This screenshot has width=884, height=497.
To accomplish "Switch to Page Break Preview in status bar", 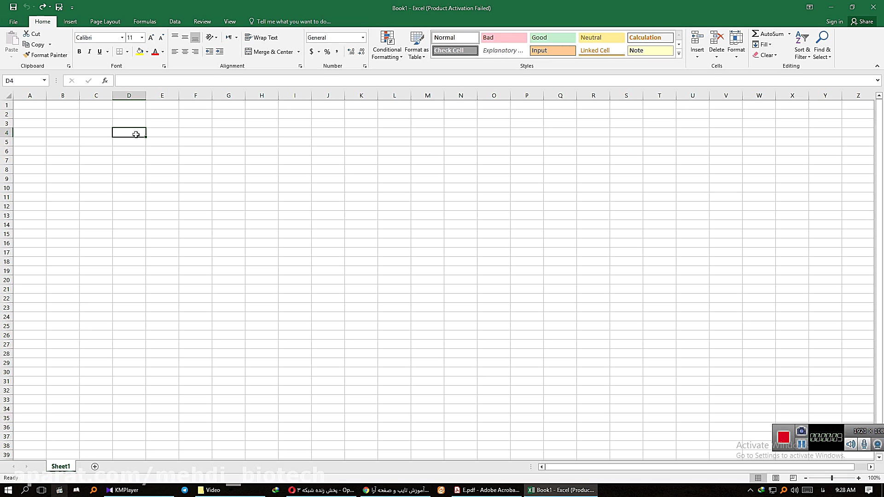I will tap(793, 478).
